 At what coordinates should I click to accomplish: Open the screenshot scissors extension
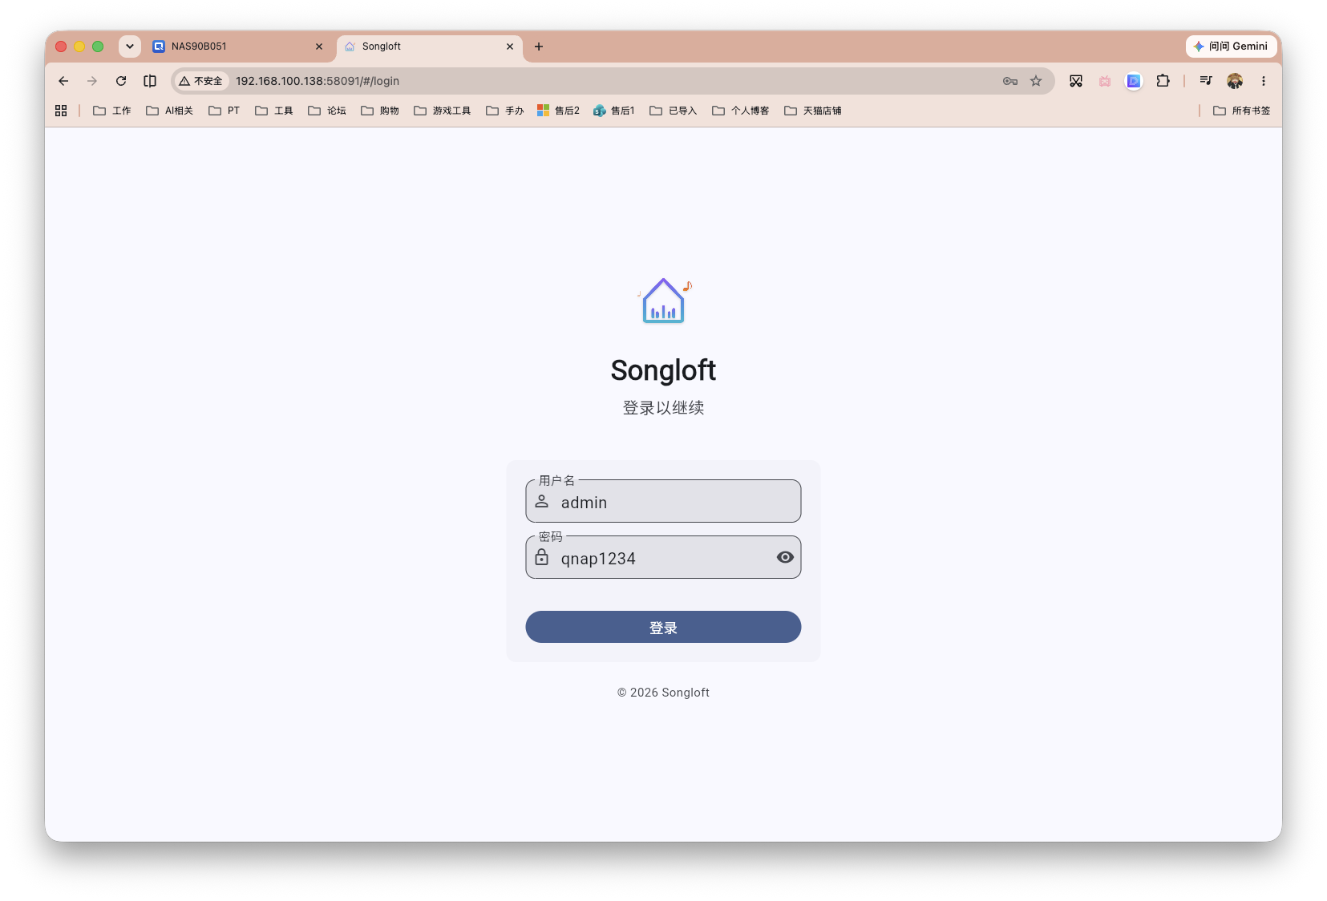point(1076,81)
